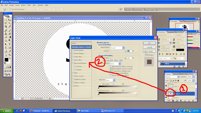Enable the Bevel and Emboss checkbox
Screen dimensions: 201x113
[73, 63]
